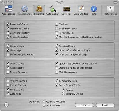Image resolution: width=119 pixels, height=111 pixels.
Task: Open the Log Files pane
Action: point(67,10)
